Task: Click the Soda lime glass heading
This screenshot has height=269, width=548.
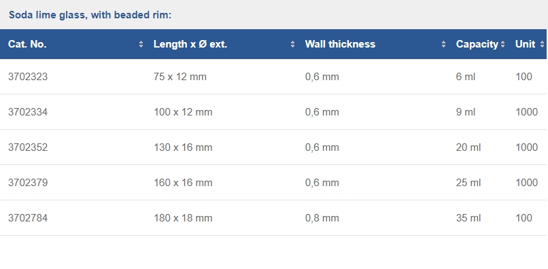Action: pos(90,15)
